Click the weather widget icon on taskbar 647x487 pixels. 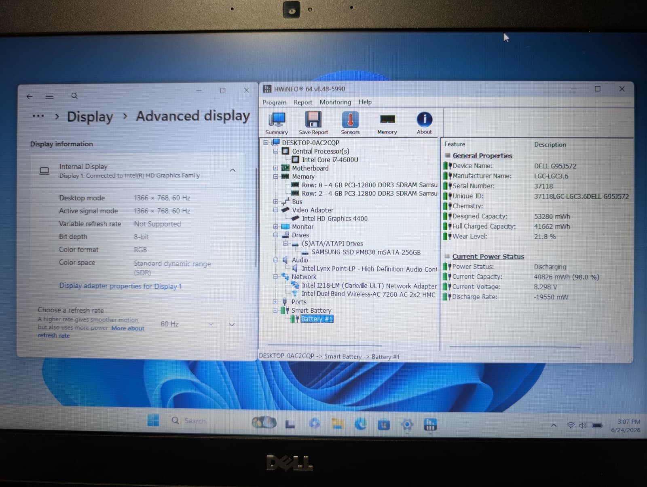coord(264,422)
